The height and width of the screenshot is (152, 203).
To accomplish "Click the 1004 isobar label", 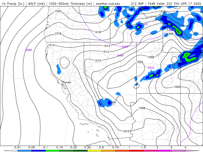I will 140,62.
